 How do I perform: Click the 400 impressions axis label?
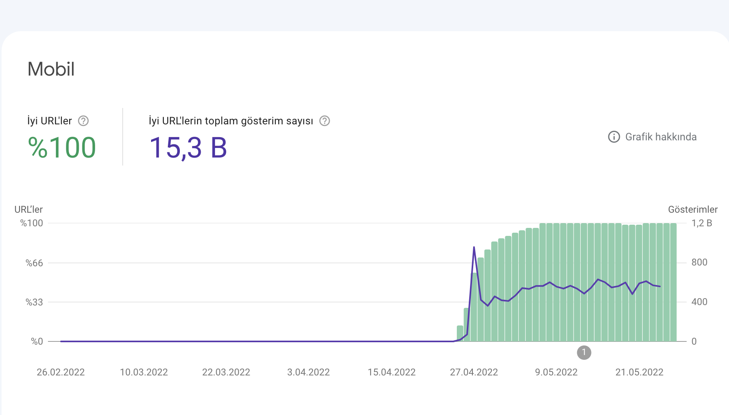pyautogui.click(x=699, y=302)
